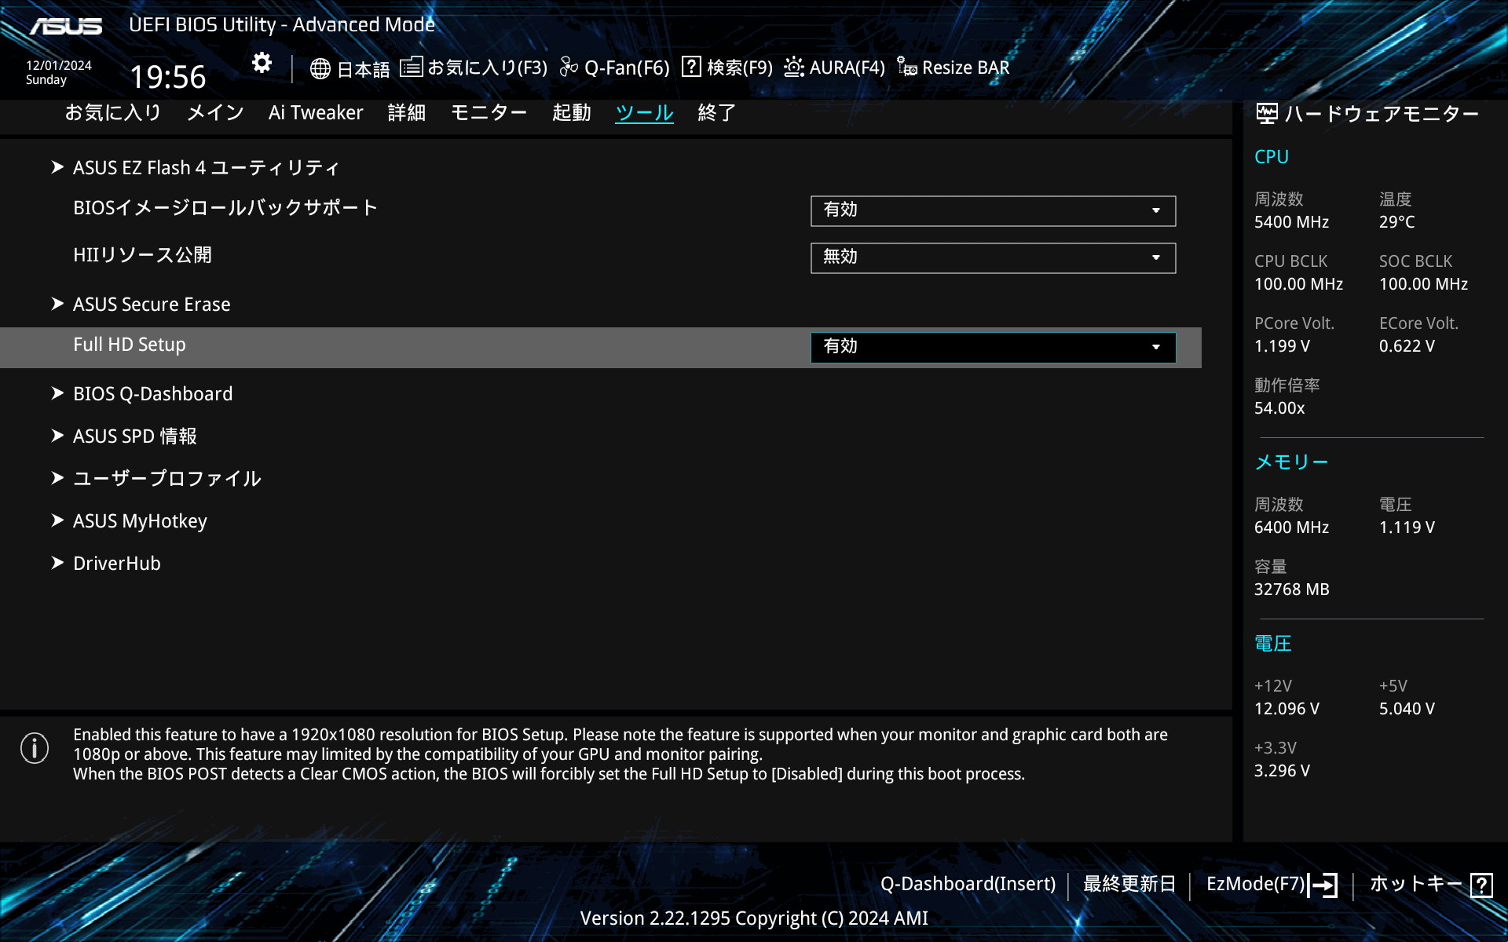
Task: Open Full HD Setup dropdown
Action: tap(993, 347)
